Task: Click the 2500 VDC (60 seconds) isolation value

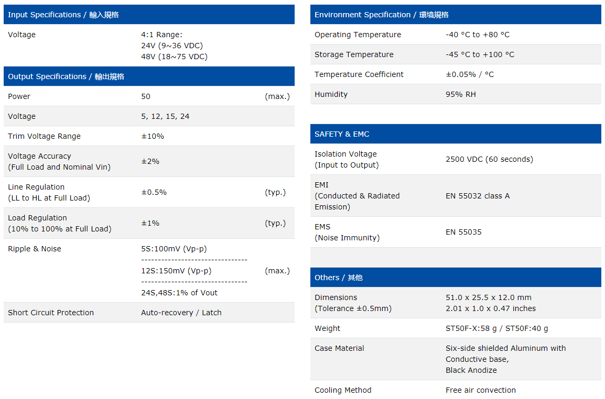Action: (x=489, y=159)
